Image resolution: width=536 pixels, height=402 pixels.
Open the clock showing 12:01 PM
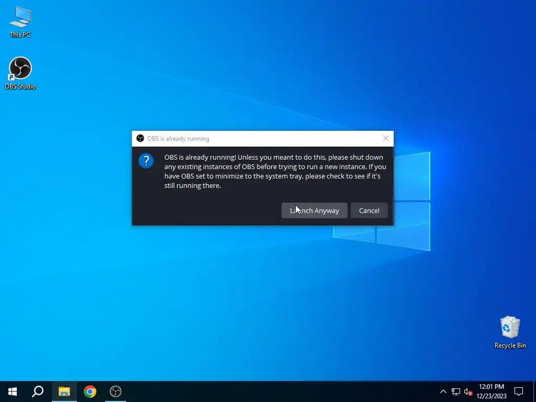coord(492,392)
